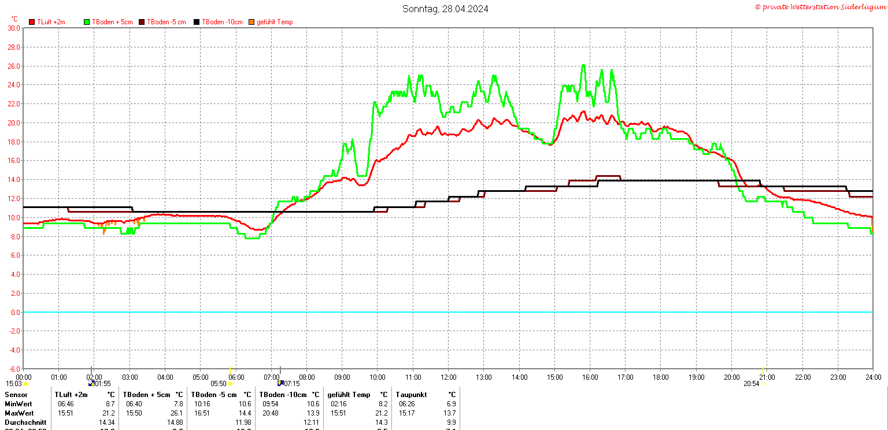Click the green TBoden + 5cm legend swatch
Viewport: 888px width, 430px height.
pyautogui.click(x=87, y=22)
